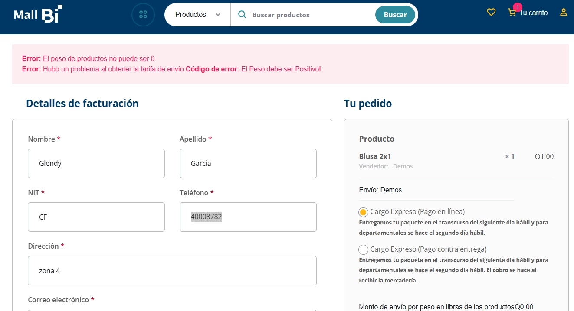Click the 'Código de error' message line
574x311 pixels.
(171, 69)
